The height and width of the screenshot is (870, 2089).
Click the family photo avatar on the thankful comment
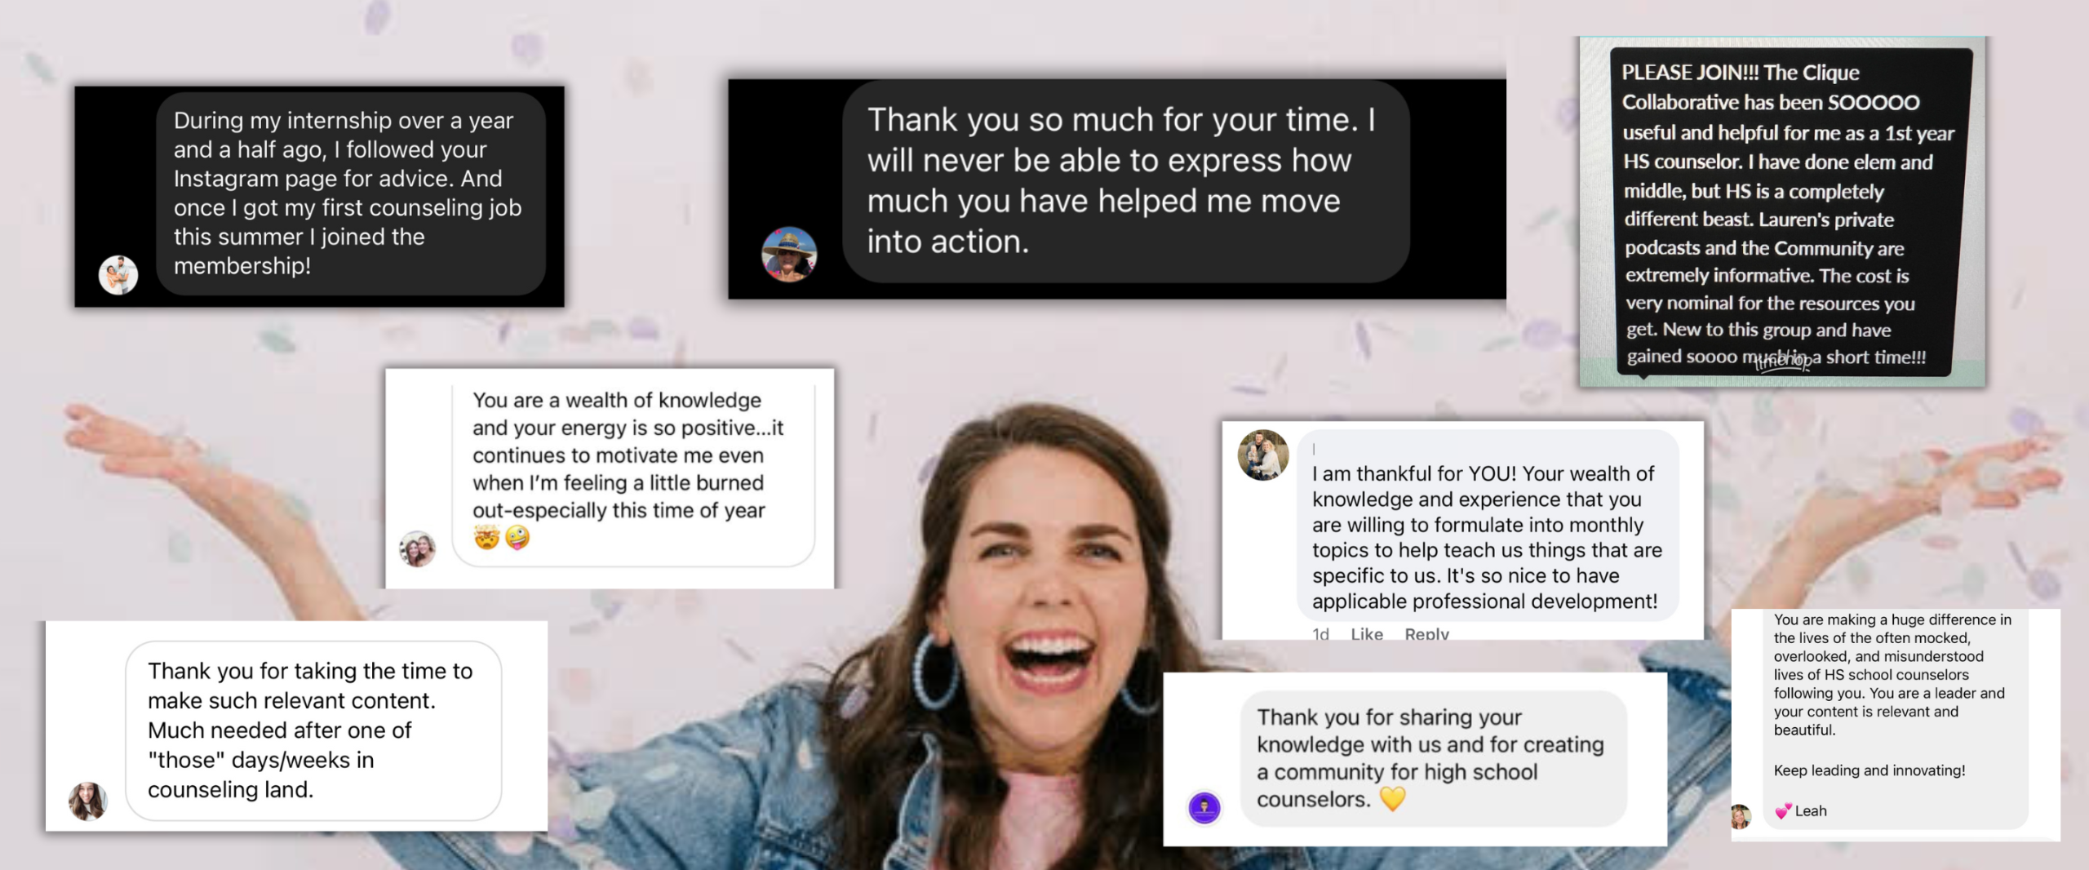pyautogui.click(x=1263, y=455)
